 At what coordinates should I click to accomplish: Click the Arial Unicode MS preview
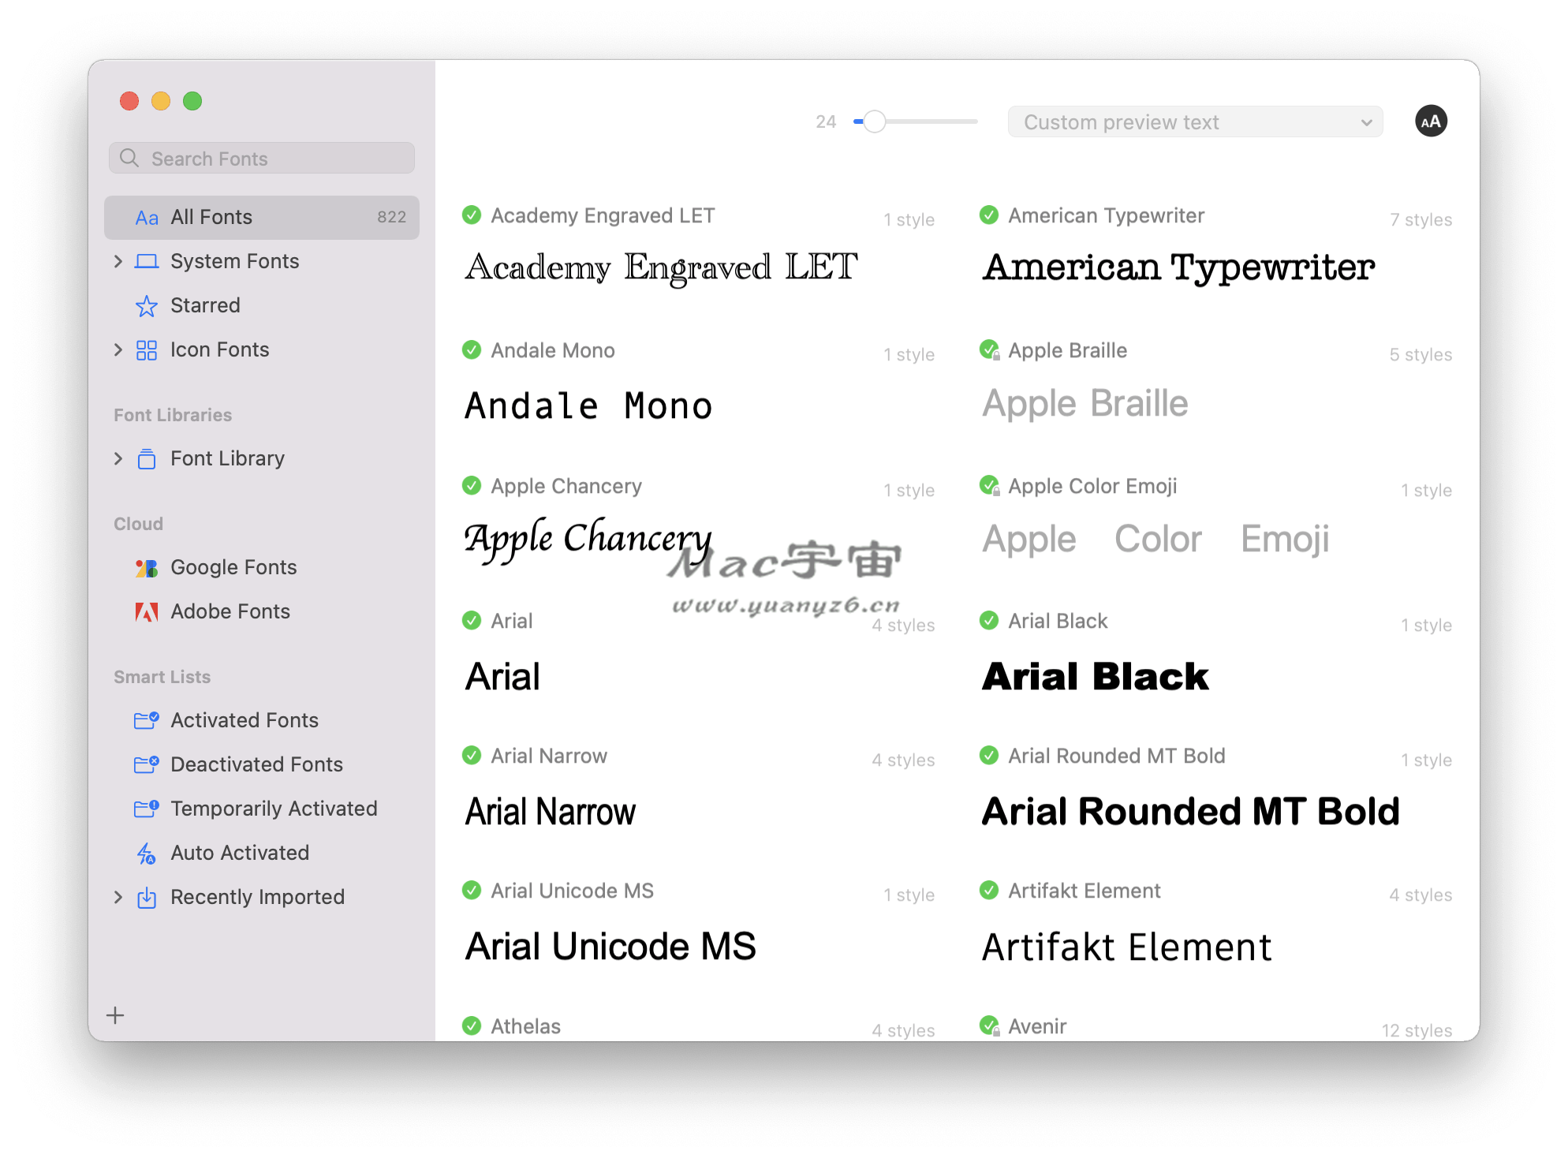[610, 947]
